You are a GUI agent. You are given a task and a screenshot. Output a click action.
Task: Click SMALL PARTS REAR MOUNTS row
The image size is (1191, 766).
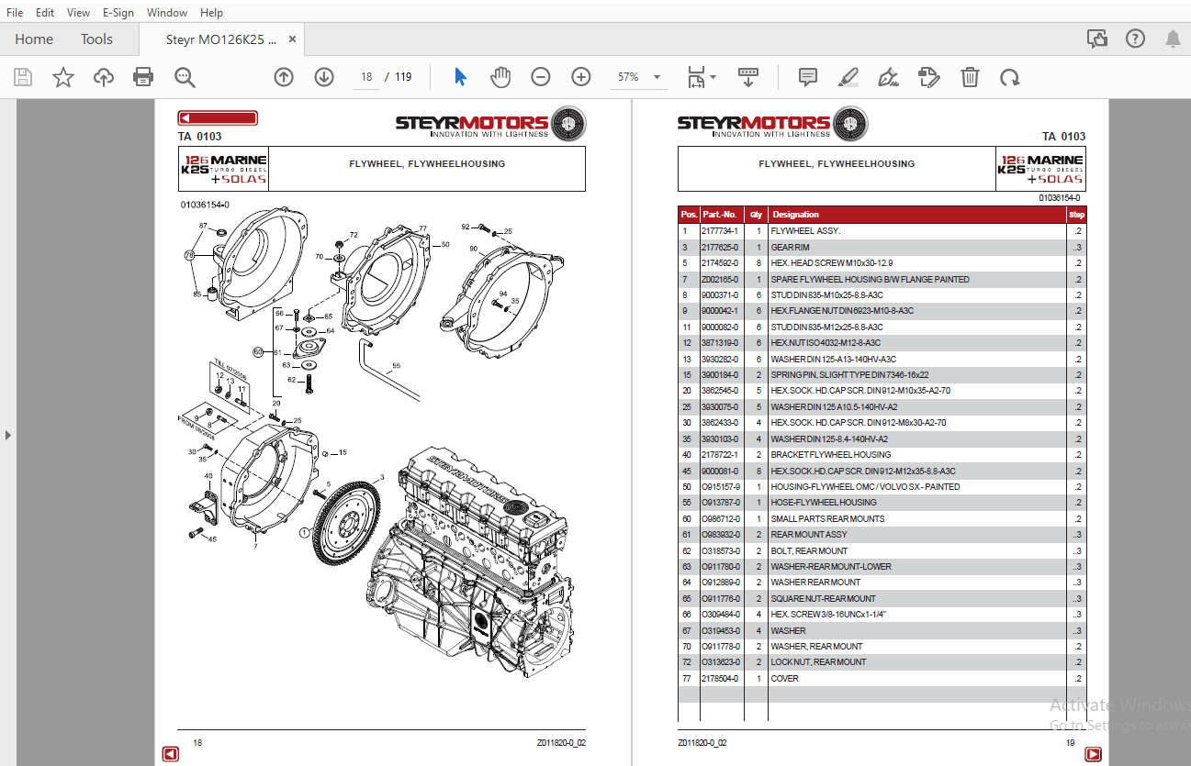coord(882,519)
